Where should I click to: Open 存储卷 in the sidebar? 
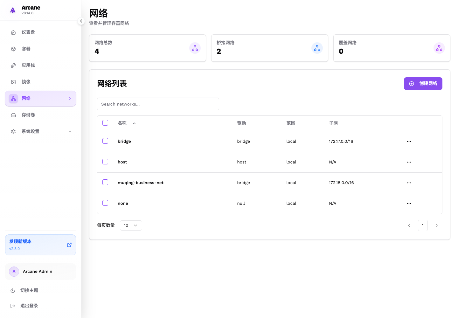[x=40, y=115]
